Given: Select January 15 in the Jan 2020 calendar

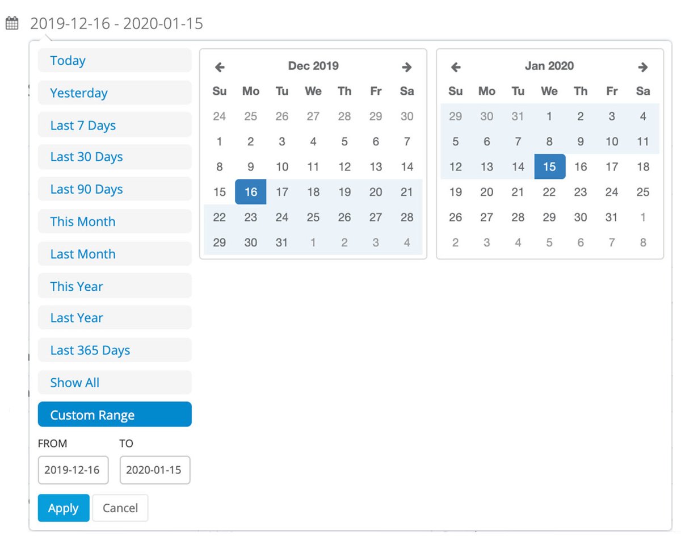Looking at the screenshot, I should (549, 166).
